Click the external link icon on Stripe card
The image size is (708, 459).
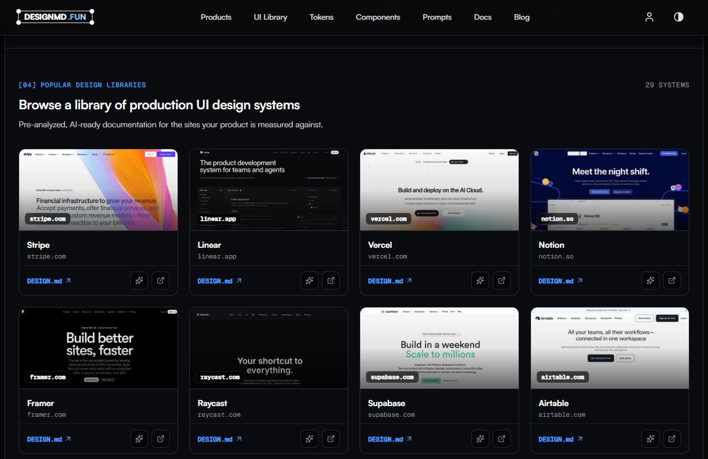[x=161, y=280]
